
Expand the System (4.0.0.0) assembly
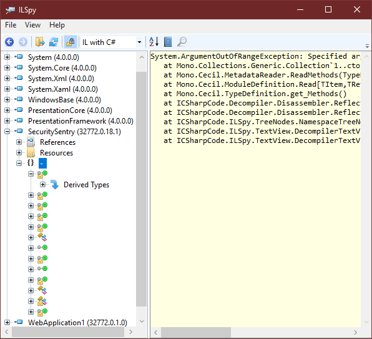(x=7, y=57)
